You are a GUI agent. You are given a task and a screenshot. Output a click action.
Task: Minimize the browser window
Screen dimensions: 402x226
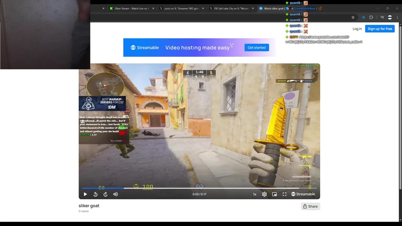click(x=378, y=8)
